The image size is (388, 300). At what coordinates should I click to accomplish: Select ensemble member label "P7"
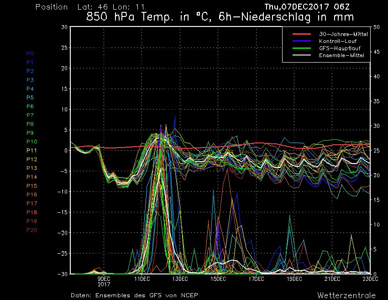pyautogui.click(x=30, y=115)
